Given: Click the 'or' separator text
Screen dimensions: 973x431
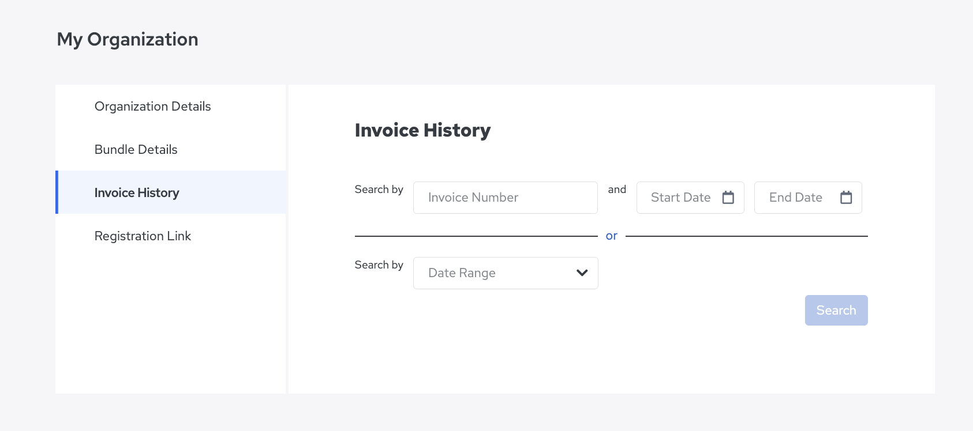Looking at the screenshot, I should (612, 236).
